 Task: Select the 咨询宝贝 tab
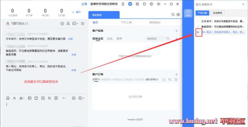[97, 39]
